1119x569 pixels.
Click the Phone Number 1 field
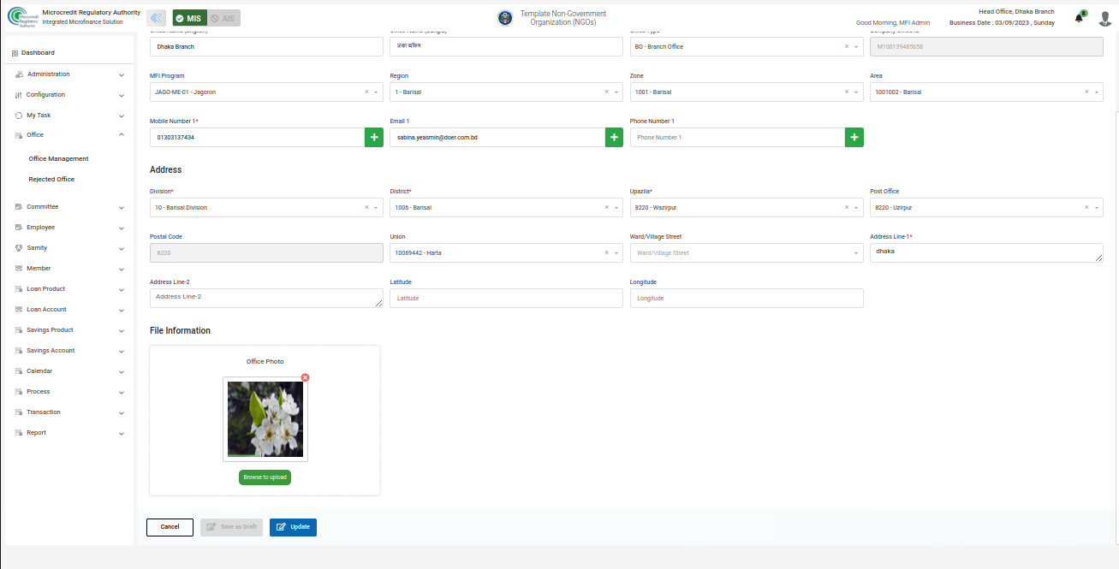737,137
